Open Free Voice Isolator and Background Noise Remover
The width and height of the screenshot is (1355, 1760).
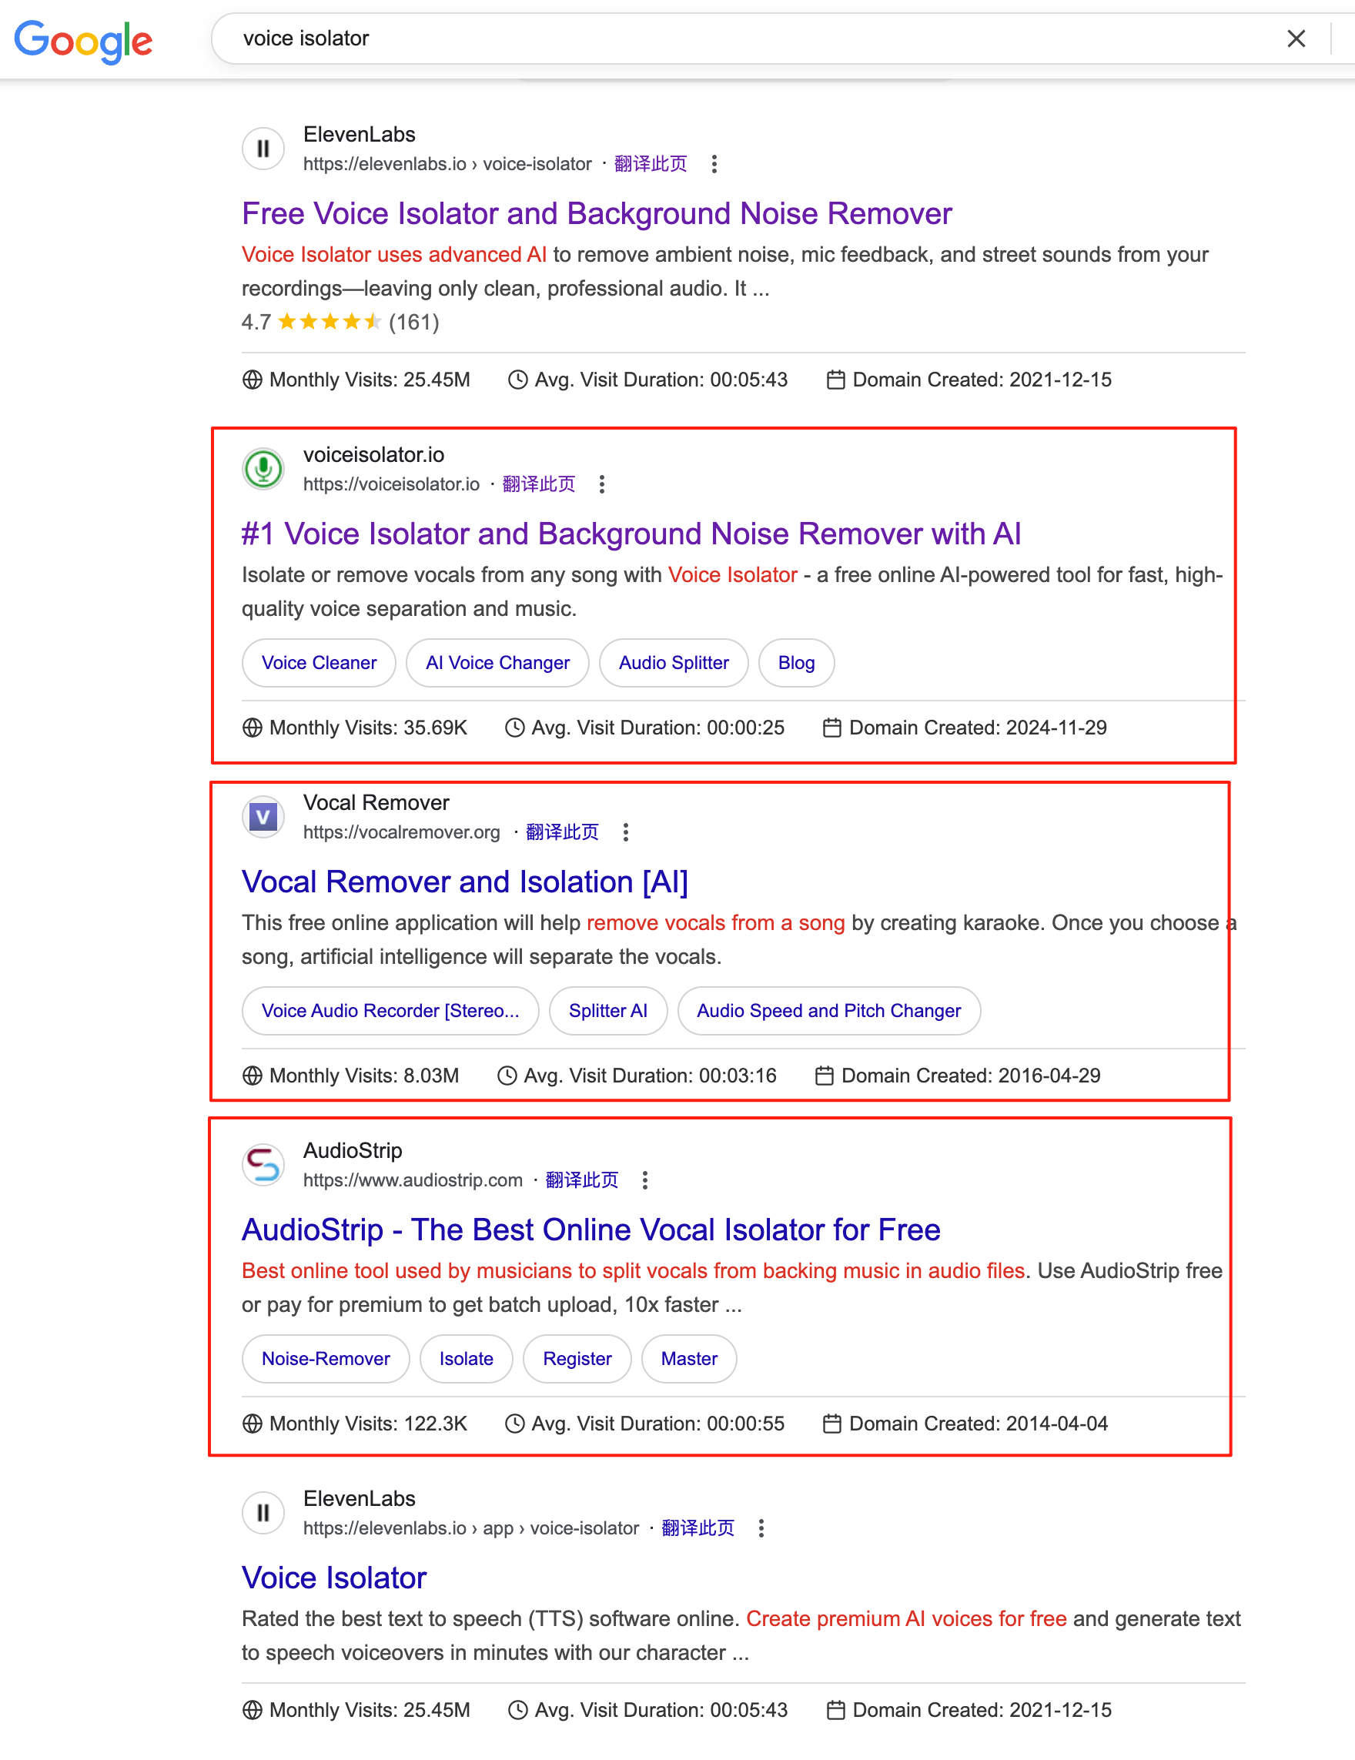coord(597,213)
